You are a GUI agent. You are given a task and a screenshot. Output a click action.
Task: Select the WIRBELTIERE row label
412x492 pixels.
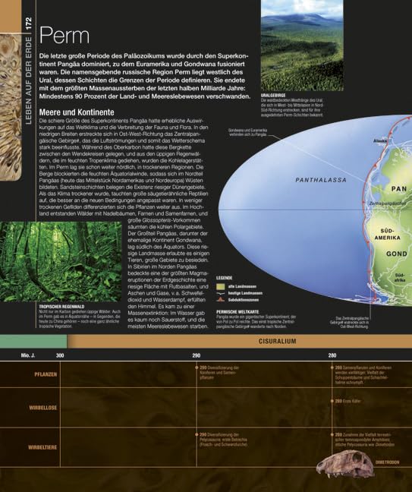pos(42,447)
